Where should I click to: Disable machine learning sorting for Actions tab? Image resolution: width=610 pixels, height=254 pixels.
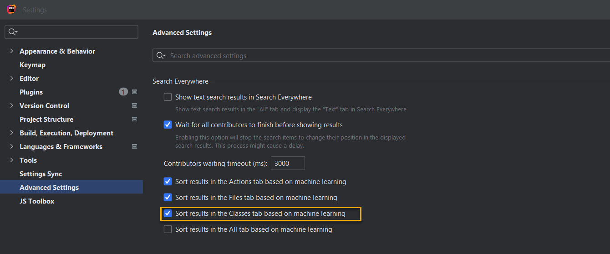click(x=168, y=182)
